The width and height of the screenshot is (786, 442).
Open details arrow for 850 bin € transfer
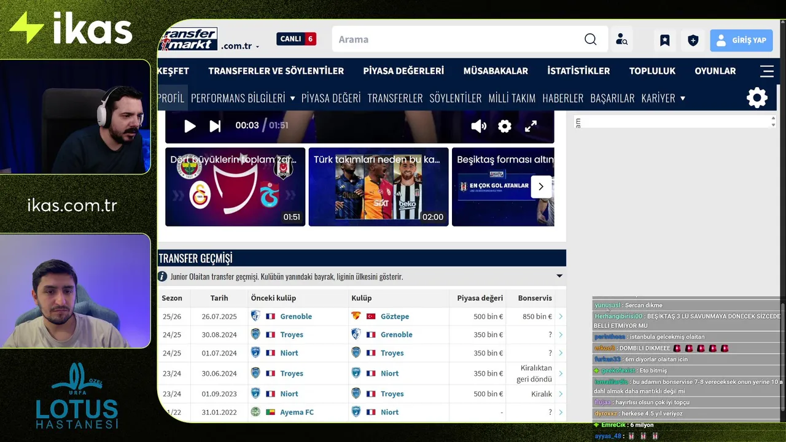point(561,317)
